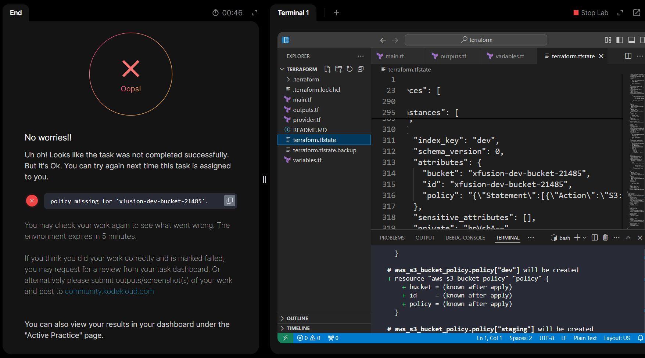Maximize the terminal panel size
The image size is (645, 358).
pos(628,238)
